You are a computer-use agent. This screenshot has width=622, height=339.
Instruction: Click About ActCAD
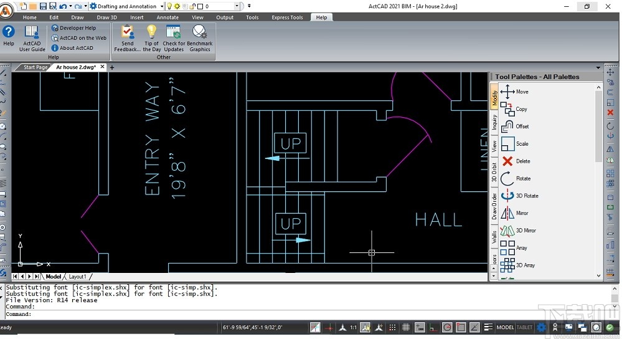72,48
